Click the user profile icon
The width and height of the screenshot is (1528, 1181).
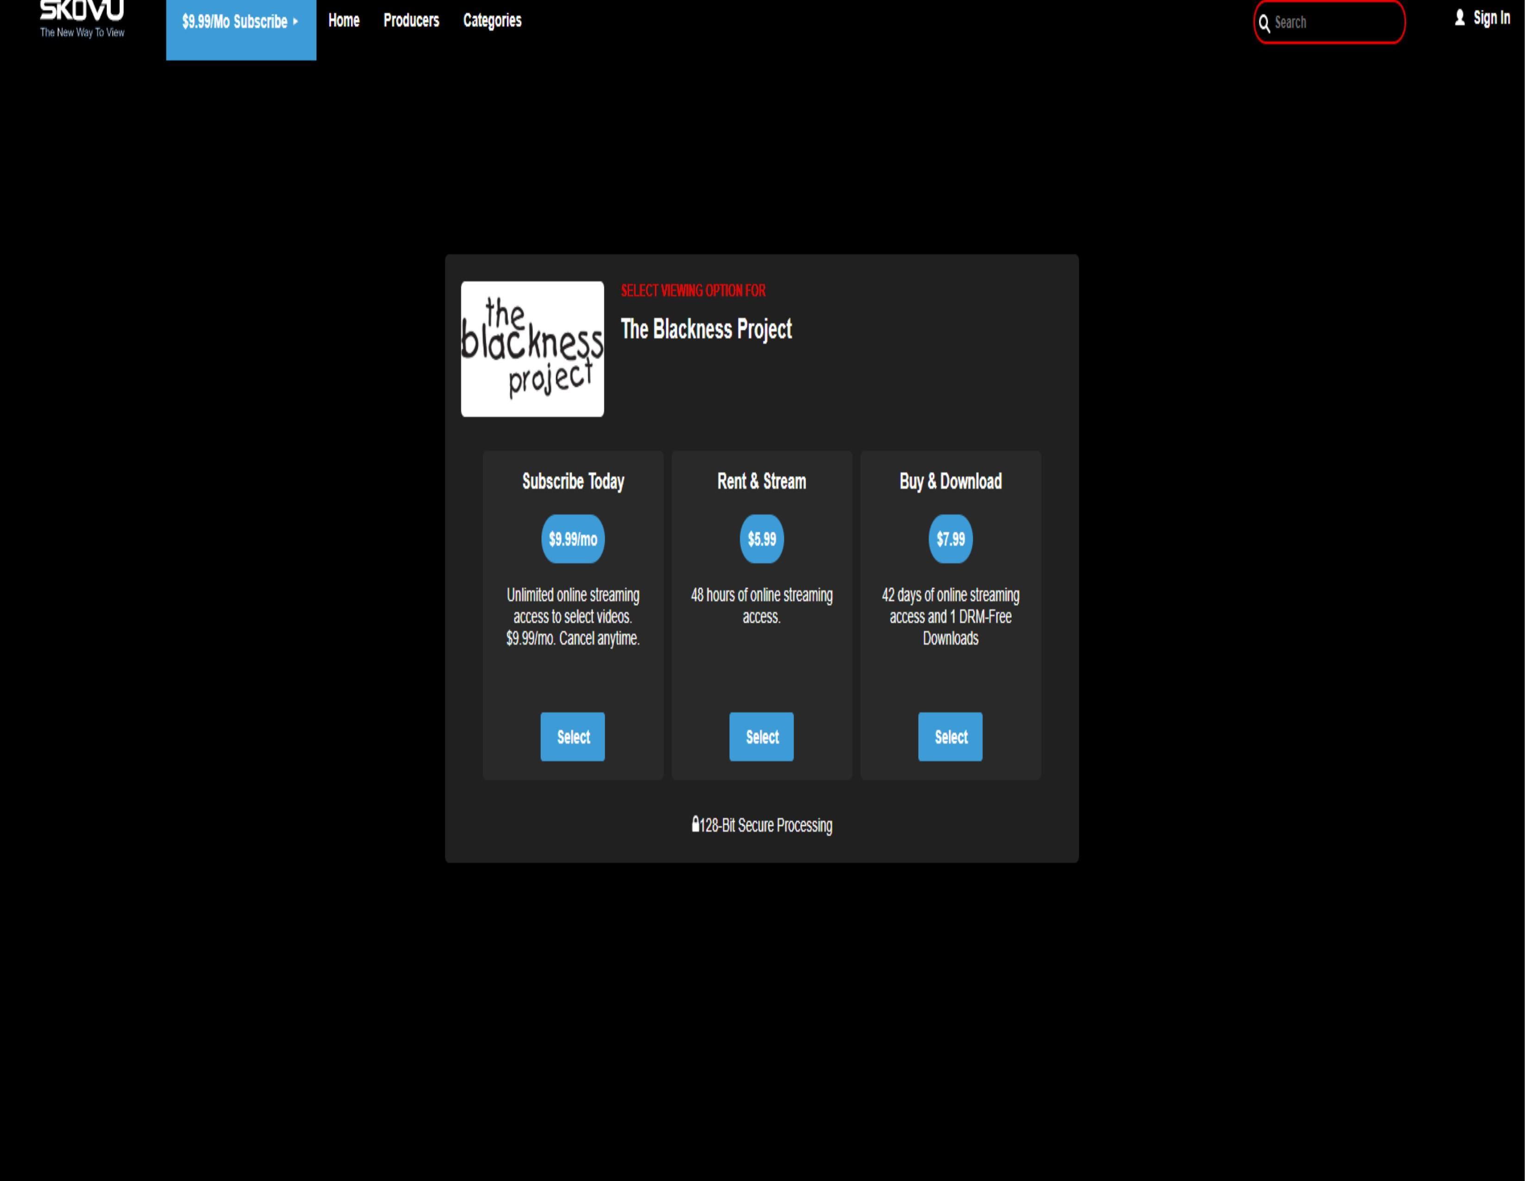coord(1459,18)
